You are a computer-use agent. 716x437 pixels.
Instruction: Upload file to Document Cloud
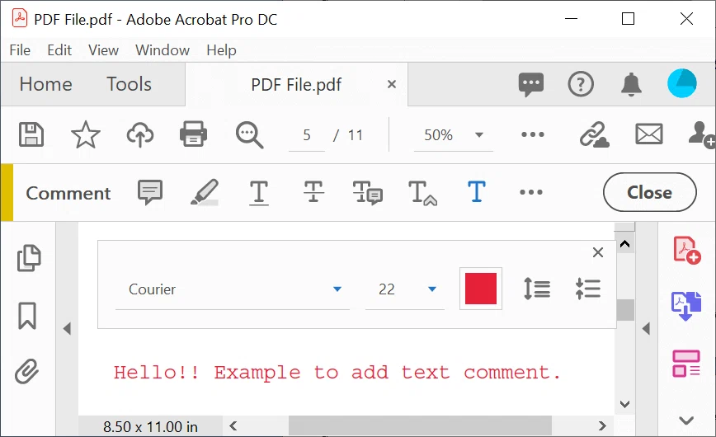139,134
